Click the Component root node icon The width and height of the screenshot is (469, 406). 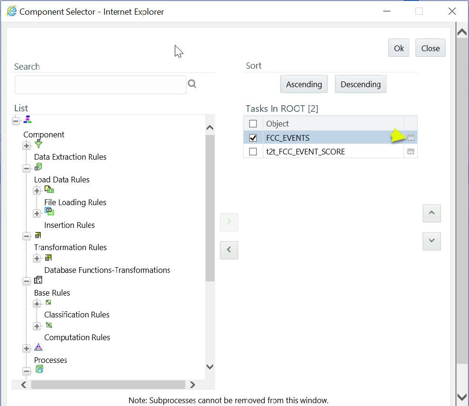click(27, 120)
